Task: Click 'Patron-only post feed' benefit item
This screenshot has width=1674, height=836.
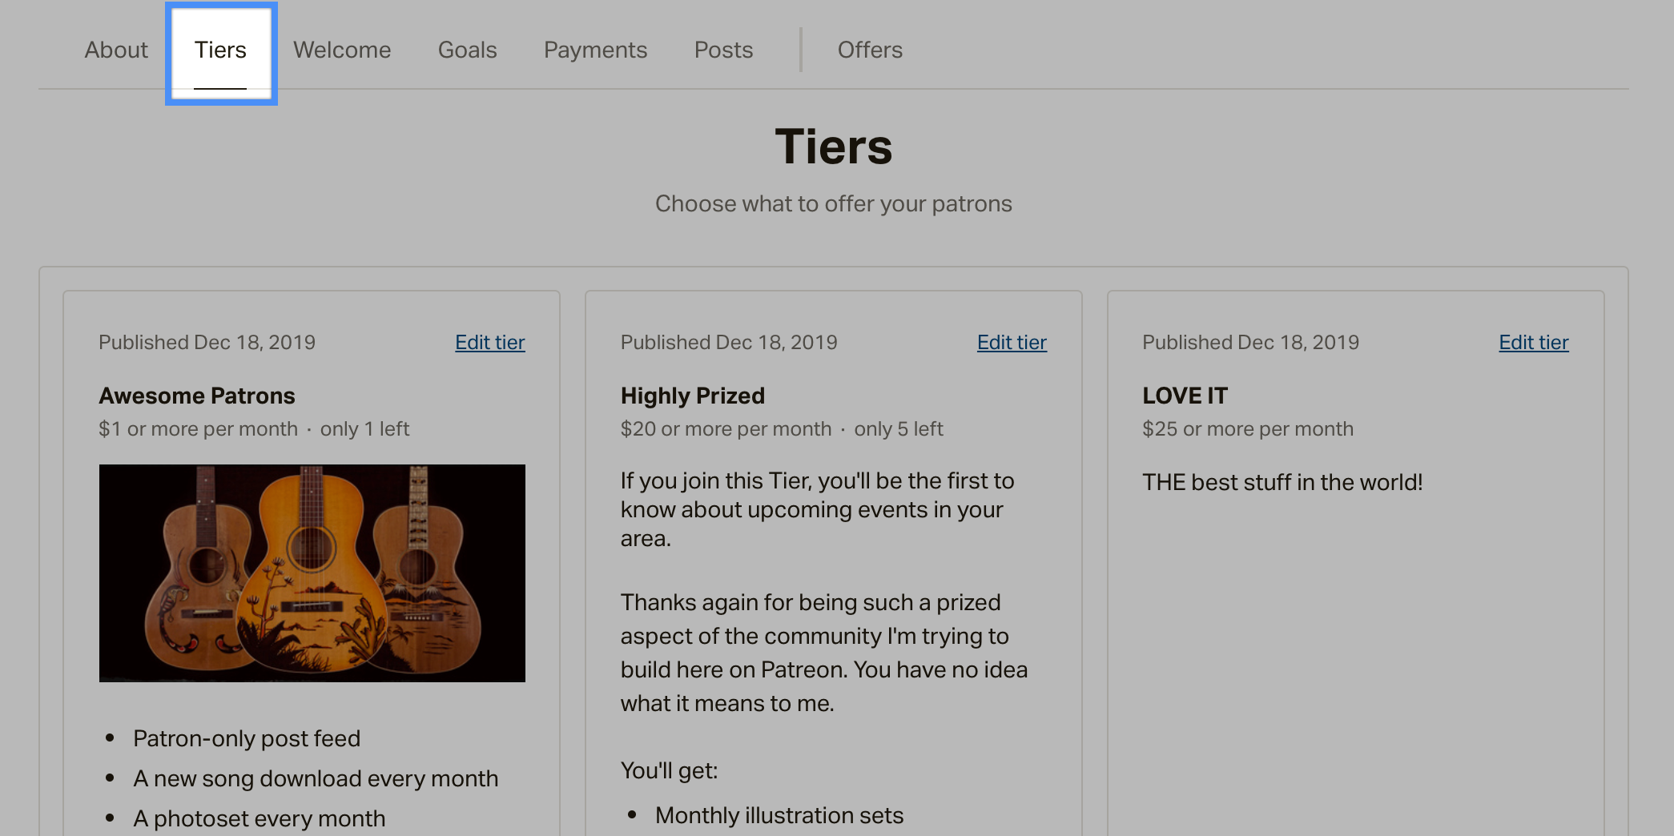Action: coord(247,738)
